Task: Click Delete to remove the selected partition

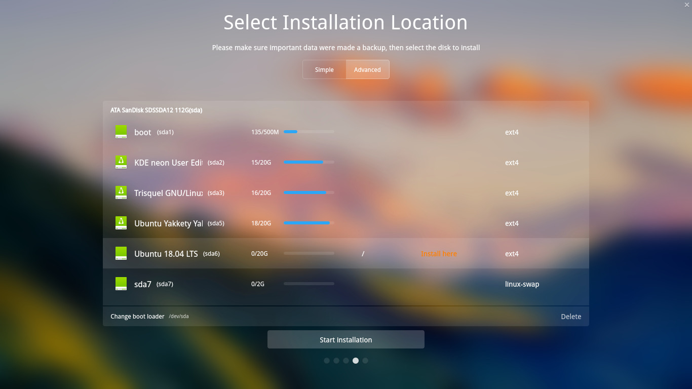Action: (571, 316)
